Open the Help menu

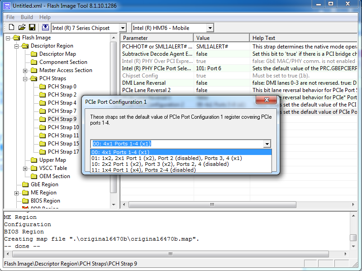(x=45, y=17)
